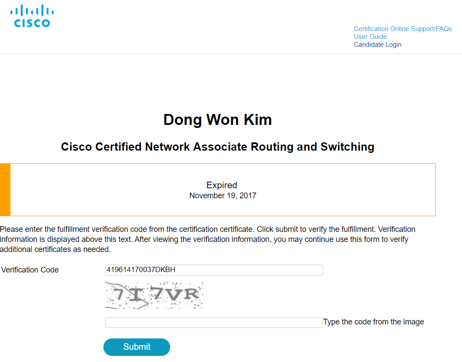This screenshot has height=362, width=462.
Task: Click the Cisco Certified Network Associate title
Action: 217,147
